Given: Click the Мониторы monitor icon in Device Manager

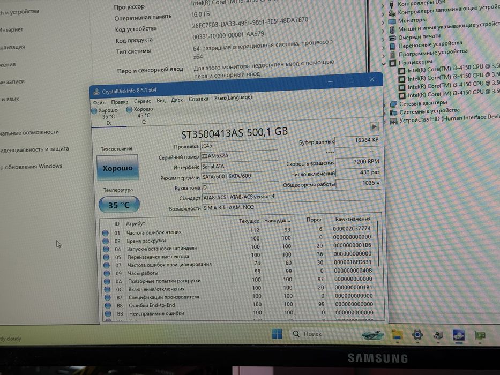Looking at the screenshot, I should pyautogui.click(x=392, y=21).
